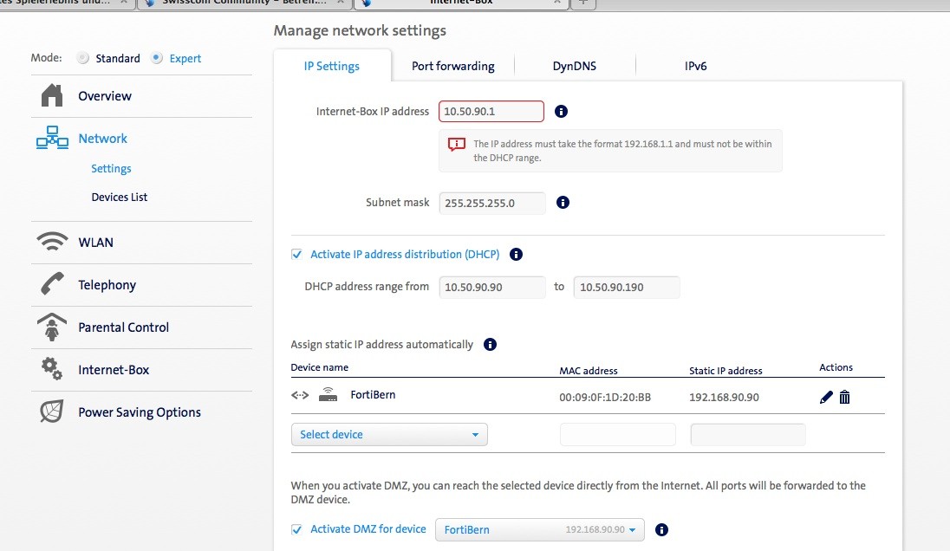Screen dimensions: 950x551
Task: Click the Internet-Box IP address field
Action: click(491, 112)
